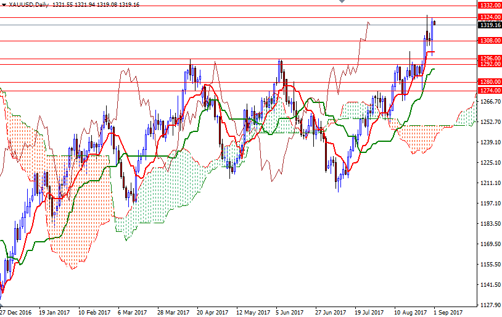The width and height of the screenshot is (502, 317).
Task: Select the 1332.00 red price level tag
Action: [x=489, y=4]
